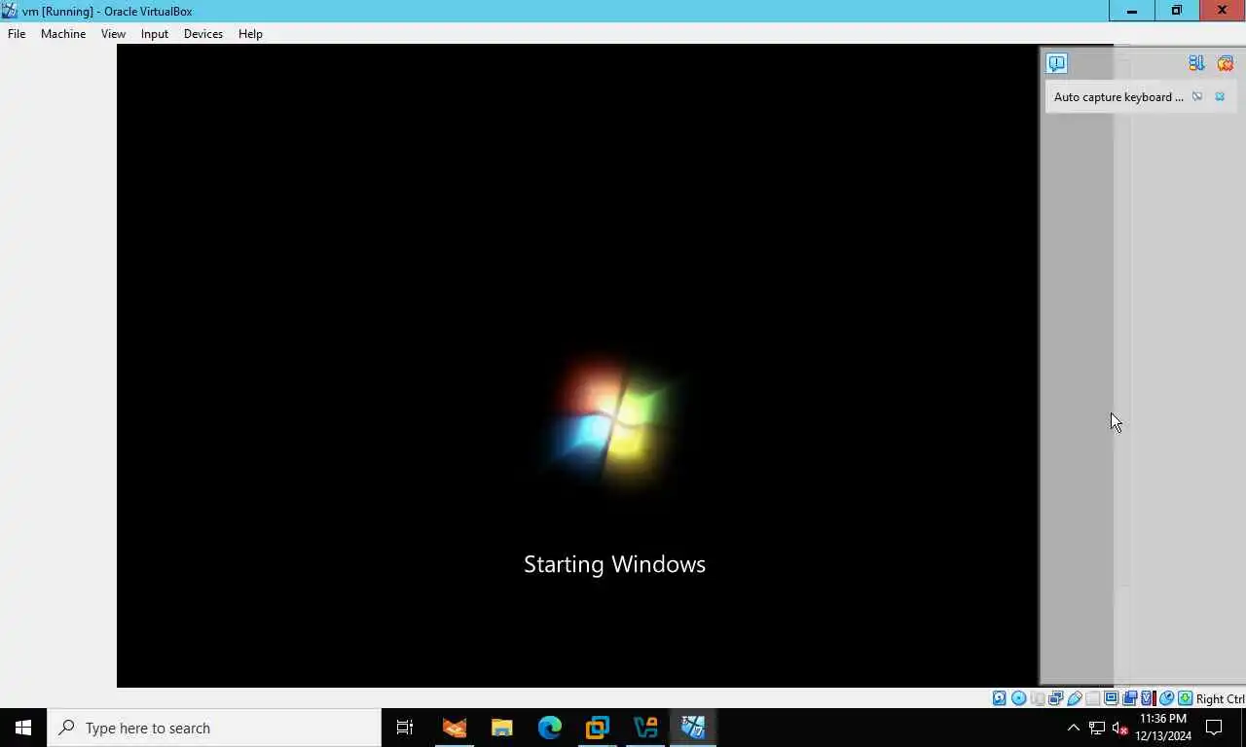Close the VirtualBox VM window

[1223, 11]
